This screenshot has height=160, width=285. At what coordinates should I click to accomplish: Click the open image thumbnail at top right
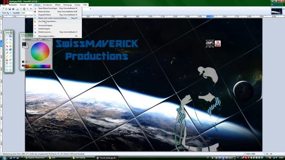click(277, 11)
